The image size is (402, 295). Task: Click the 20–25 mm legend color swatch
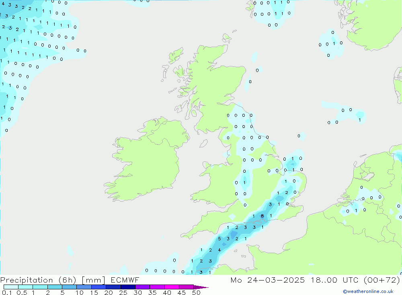click(113, 287)
